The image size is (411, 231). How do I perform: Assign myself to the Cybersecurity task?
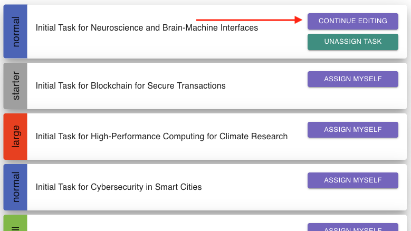pos(352,180)
